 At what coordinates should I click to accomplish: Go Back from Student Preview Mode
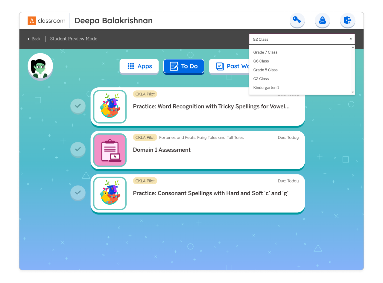click(34, 39)
